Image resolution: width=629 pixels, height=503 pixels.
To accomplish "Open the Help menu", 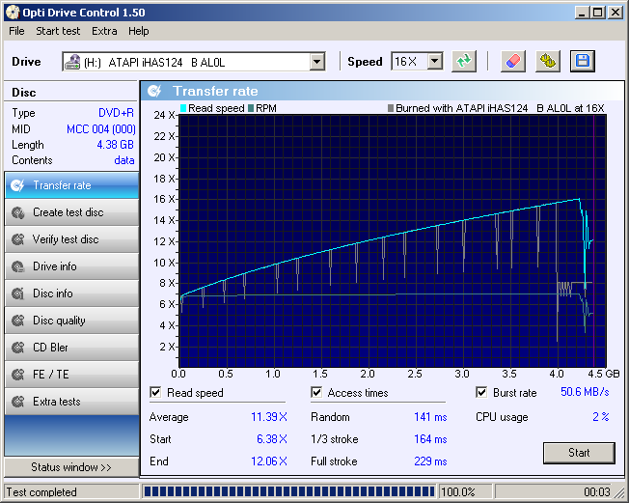I will 138,31.
